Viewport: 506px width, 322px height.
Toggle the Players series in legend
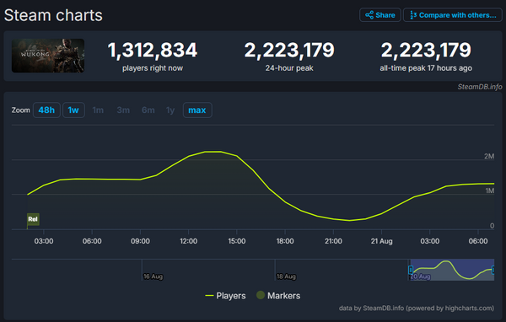pos(225,296)
